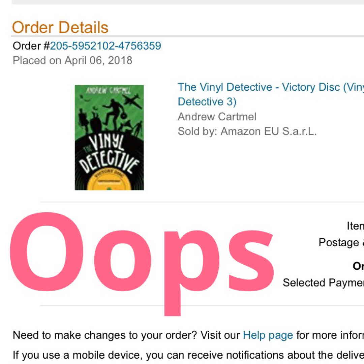Click the Placed on April 06, 2018 date
Viewport: 364px width, 364px height.
point(72,60)
